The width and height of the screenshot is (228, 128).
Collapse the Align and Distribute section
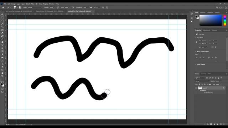[x=196, y=52]
